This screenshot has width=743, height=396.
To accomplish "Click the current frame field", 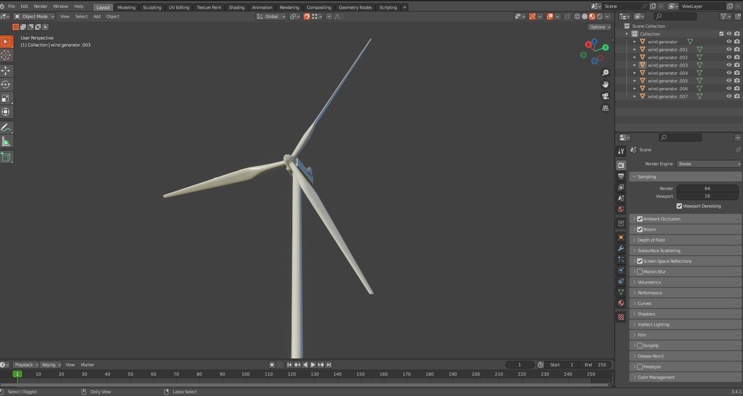I will point(519,365).
